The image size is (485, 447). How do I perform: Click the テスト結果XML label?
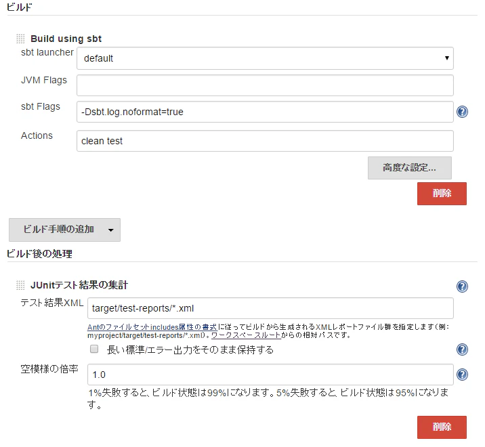coord(52,303)
